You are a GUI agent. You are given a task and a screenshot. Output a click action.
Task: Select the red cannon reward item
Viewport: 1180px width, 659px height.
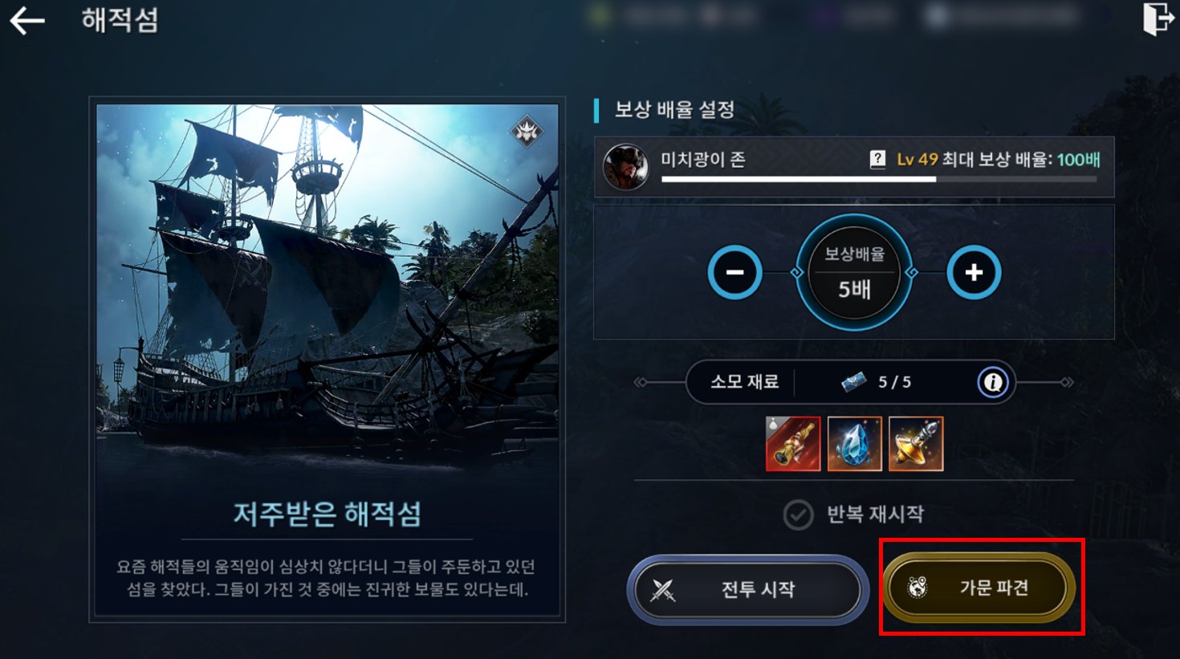[793, 443]
